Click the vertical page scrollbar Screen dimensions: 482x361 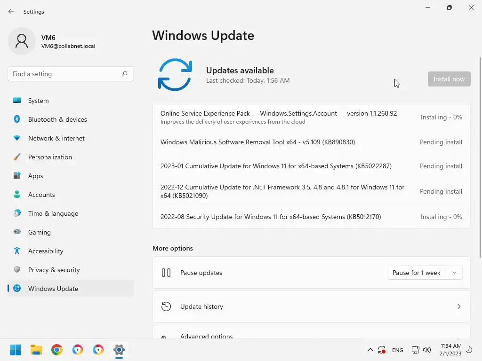click(480, 157)
